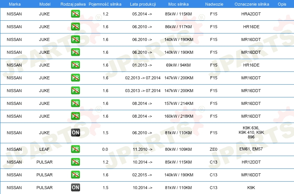The width and height of the screenshot is (294, 194).
Task: Select HR16DE in the 86kW / 117KM row
Action: point(251,27)
